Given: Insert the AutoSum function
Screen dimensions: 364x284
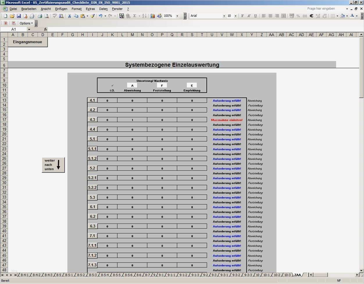Looking at the screenshot, I should 134,16.
